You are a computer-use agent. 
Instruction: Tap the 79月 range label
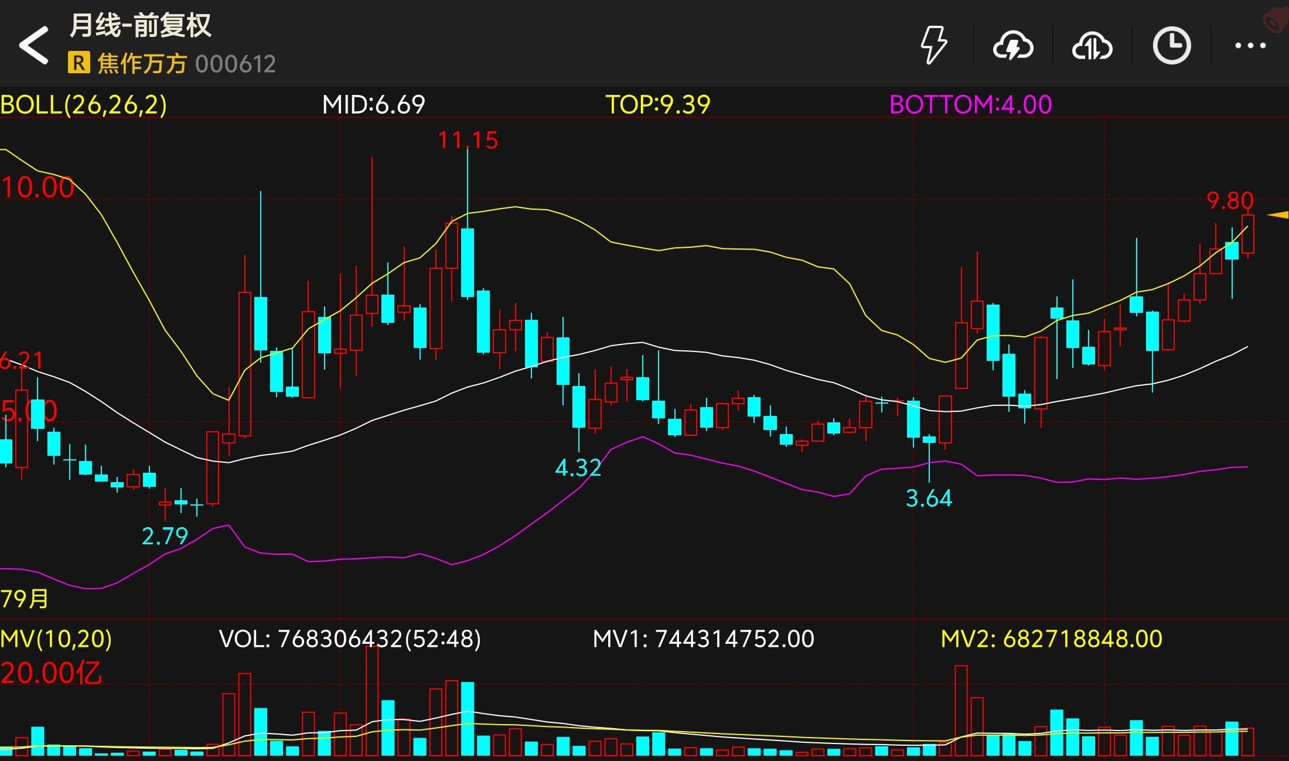pos(25,599)
